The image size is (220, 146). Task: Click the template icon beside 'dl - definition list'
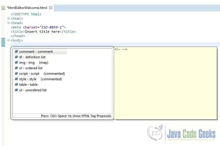point(16,57)
